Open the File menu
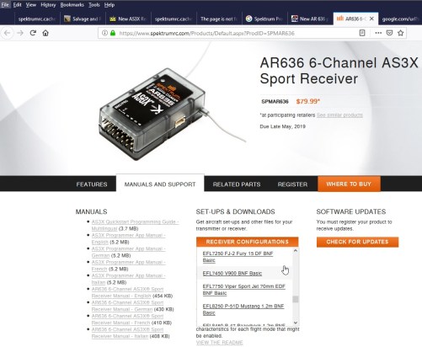 pyautogui.click(x=5, y=5)
